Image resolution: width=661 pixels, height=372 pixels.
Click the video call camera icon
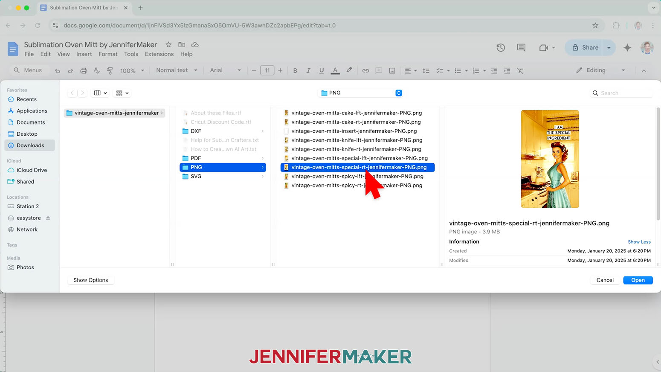pyautogui.click(x=543, y=48)
